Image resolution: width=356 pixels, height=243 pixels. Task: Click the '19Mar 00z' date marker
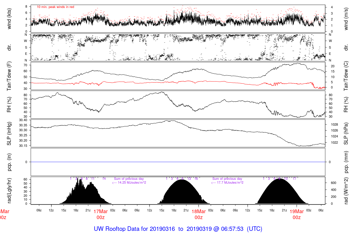(297, 215)
